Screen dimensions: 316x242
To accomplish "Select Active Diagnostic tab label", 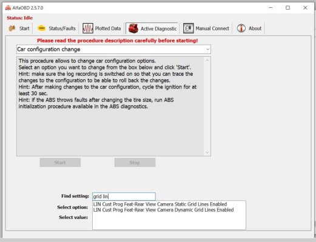I will pyautogui.click(x=158, y=29).
